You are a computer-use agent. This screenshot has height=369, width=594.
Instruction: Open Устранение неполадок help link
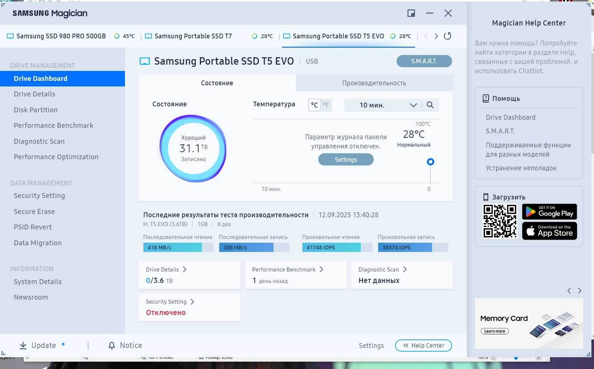[521, 168]
